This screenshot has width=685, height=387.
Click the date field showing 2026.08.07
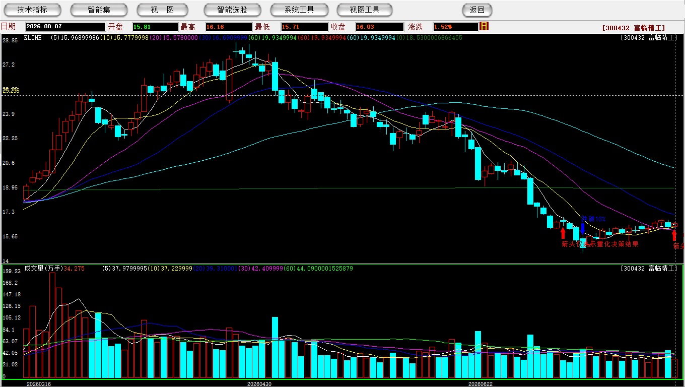point(64,27)
